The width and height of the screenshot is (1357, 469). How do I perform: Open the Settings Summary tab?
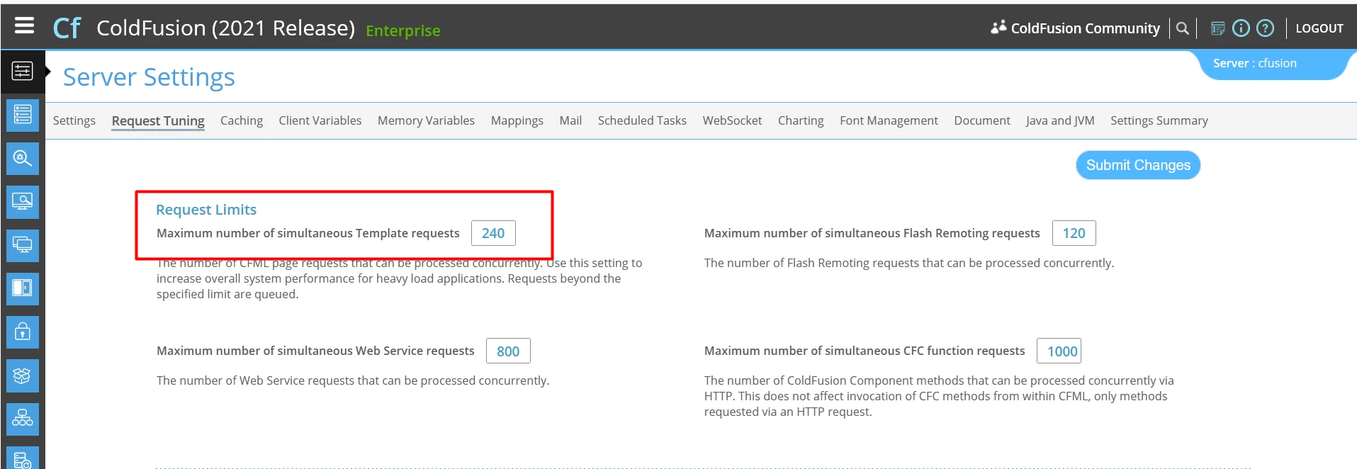(x=1159, y=120)
